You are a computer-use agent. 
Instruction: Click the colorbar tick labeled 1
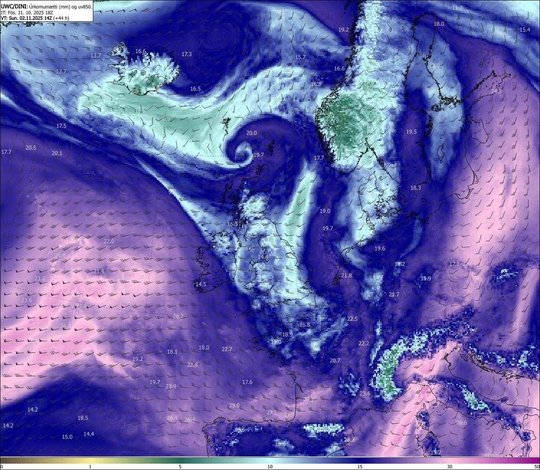[90, 466]
